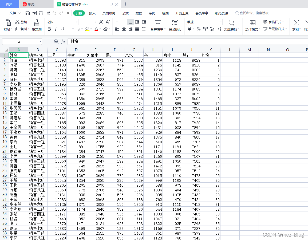The width and height of the screenshot is (308, 240).
Task: Open the font name 宋体 dropdown
Action: 77,22
